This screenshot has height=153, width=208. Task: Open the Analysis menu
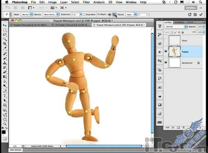(x=99, y=2)
